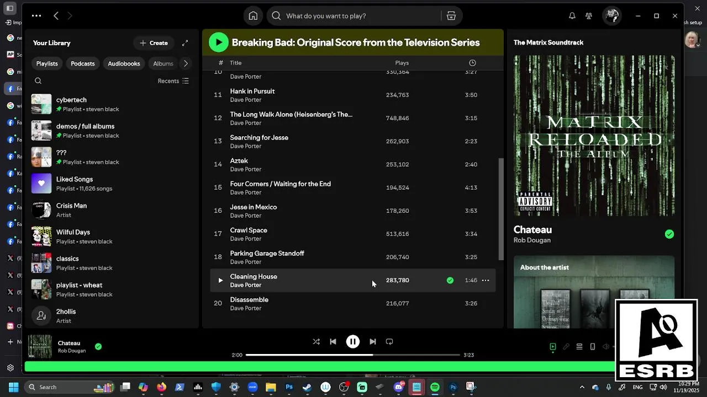The height and width of the screenshot is (397, 707).
Task: Open the Wilful Days playlist
Action: 112,237
